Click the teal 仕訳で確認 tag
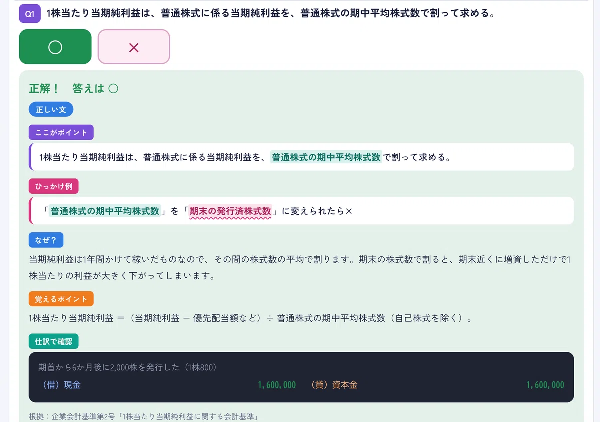 tap(54, 342)
